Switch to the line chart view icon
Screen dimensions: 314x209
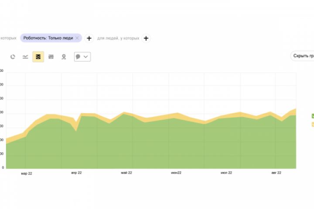pyautogui.click(x=25, y=57)
